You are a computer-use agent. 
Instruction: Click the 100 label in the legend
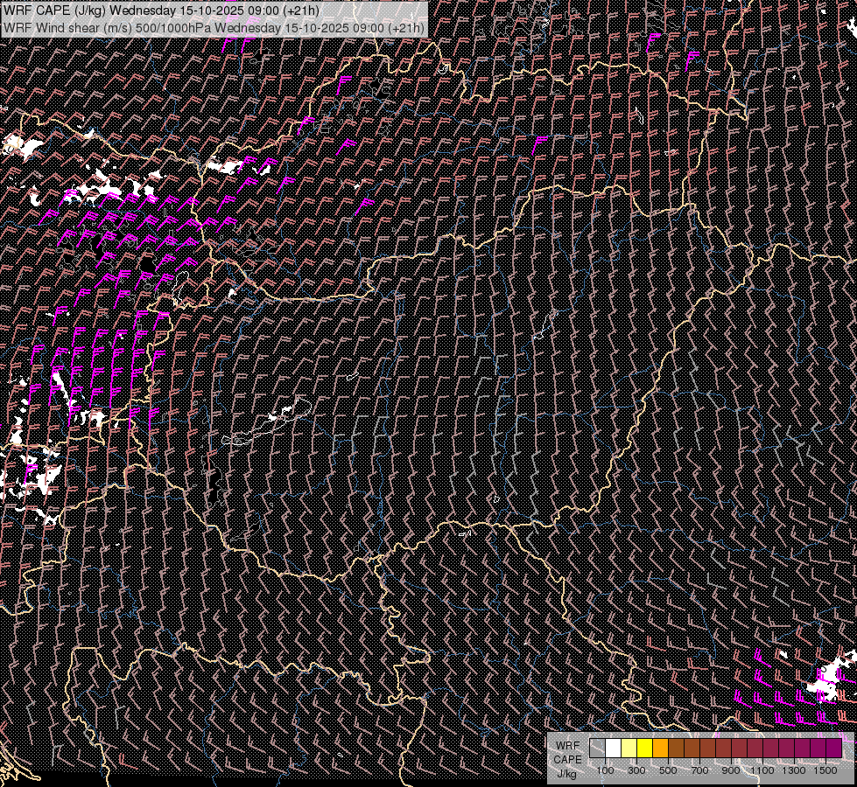pos(605,770)
